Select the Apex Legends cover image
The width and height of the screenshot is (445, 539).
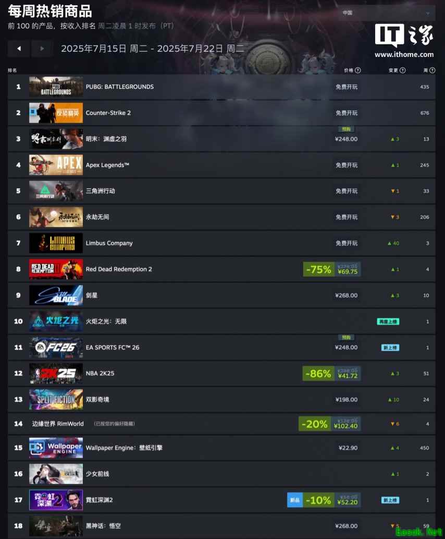pyautogui.click(x=56, y=165)
